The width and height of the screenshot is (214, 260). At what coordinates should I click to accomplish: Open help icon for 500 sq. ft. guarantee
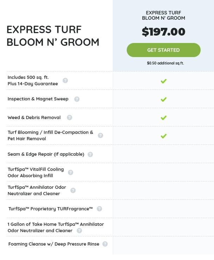[65, 80]
